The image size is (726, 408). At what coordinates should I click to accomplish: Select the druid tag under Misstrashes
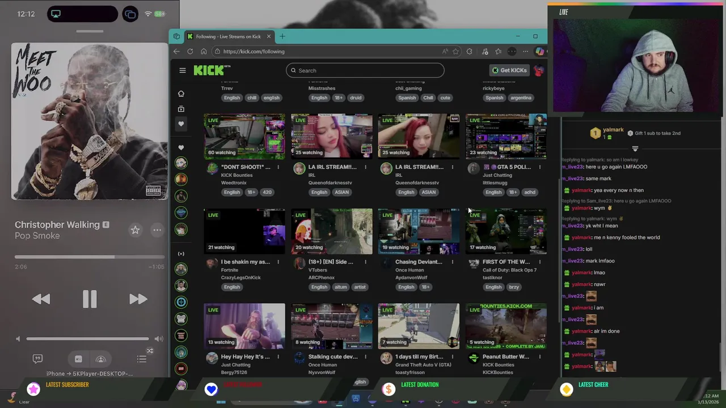pos(356,97)
